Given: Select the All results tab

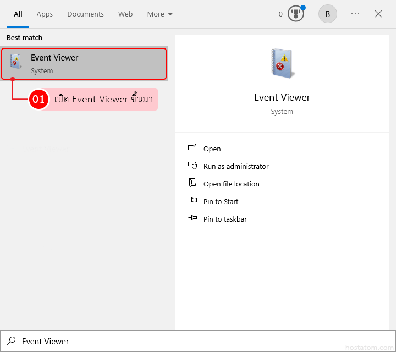Looking at the screenshot, I should click(18, 14).
